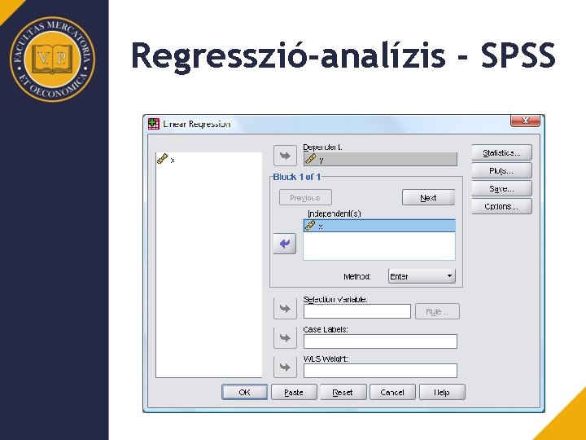Open the Statistics dialog
This screenshot has width=586, height=440.
[501, 152]
